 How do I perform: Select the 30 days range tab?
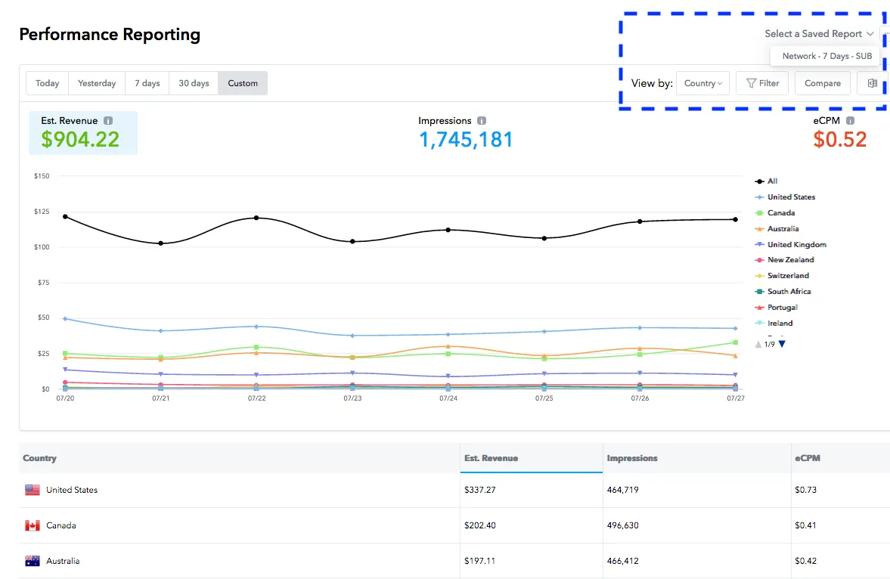tap(194, 83)
